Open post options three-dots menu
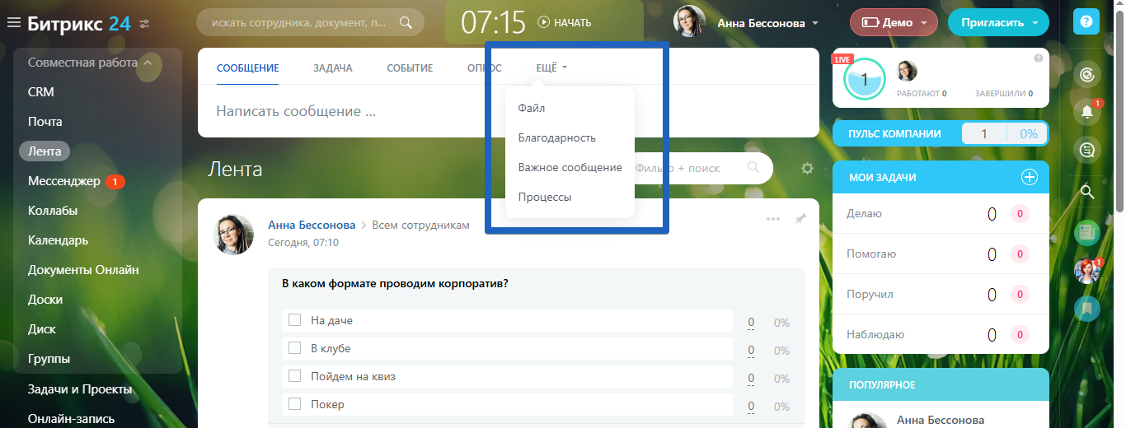Screen dimensions: 1126x428 [x=772, y=219]
